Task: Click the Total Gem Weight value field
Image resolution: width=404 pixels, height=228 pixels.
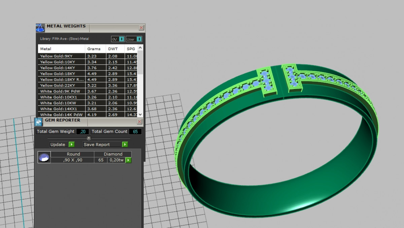Action: (82, 132)
